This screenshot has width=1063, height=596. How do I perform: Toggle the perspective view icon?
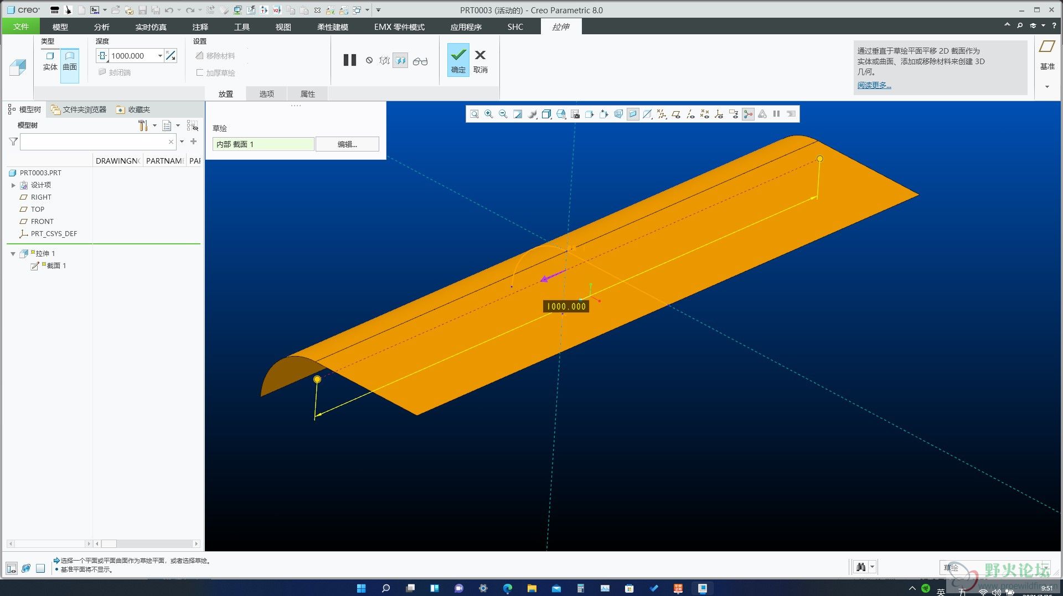tap(618, 114)
